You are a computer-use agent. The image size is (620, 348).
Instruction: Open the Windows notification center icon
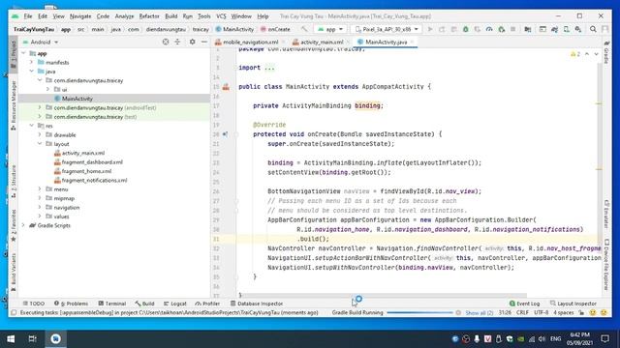604,339
